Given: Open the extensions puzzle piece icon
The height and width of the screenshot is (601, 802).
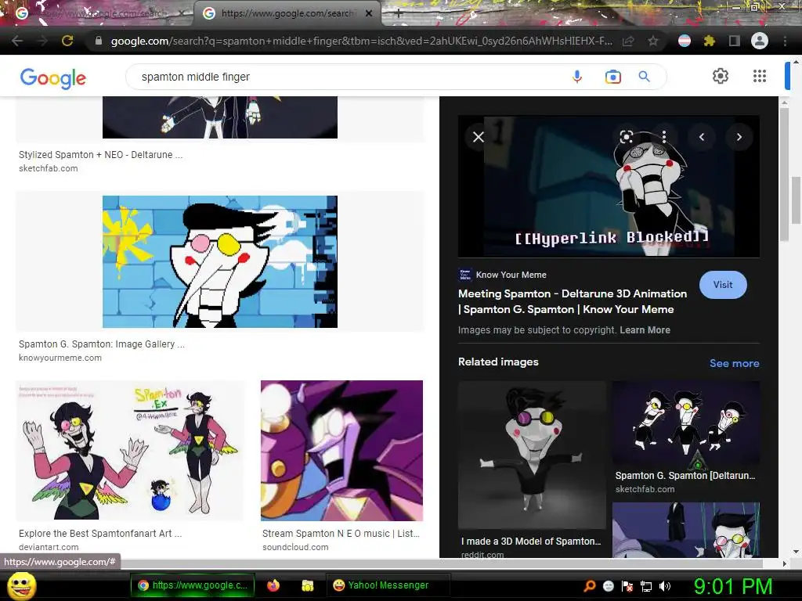Looking at the screenshot, I should click(709, 41).
